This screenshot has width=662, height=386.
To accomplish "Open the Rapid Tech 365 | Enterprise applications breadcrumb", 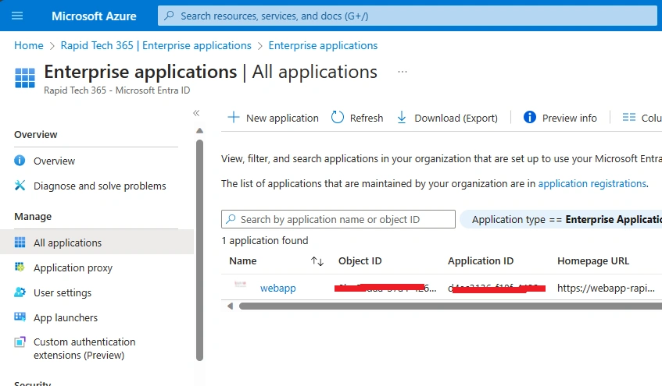I will pyautogui.click(x=156, y=45).
